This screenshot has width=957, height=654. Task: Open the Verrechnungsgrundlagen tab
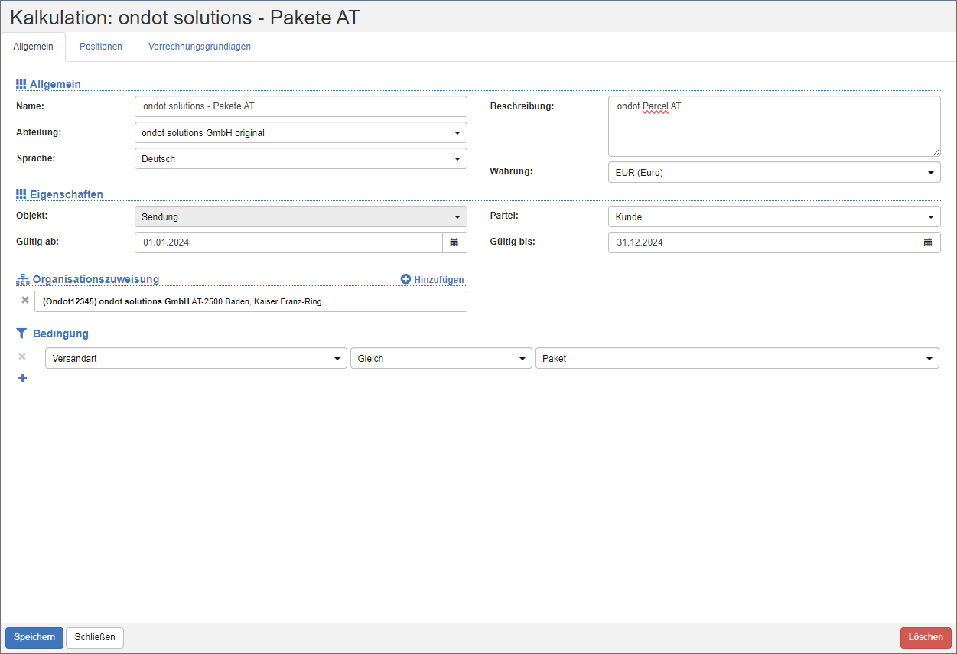point(200,47)
